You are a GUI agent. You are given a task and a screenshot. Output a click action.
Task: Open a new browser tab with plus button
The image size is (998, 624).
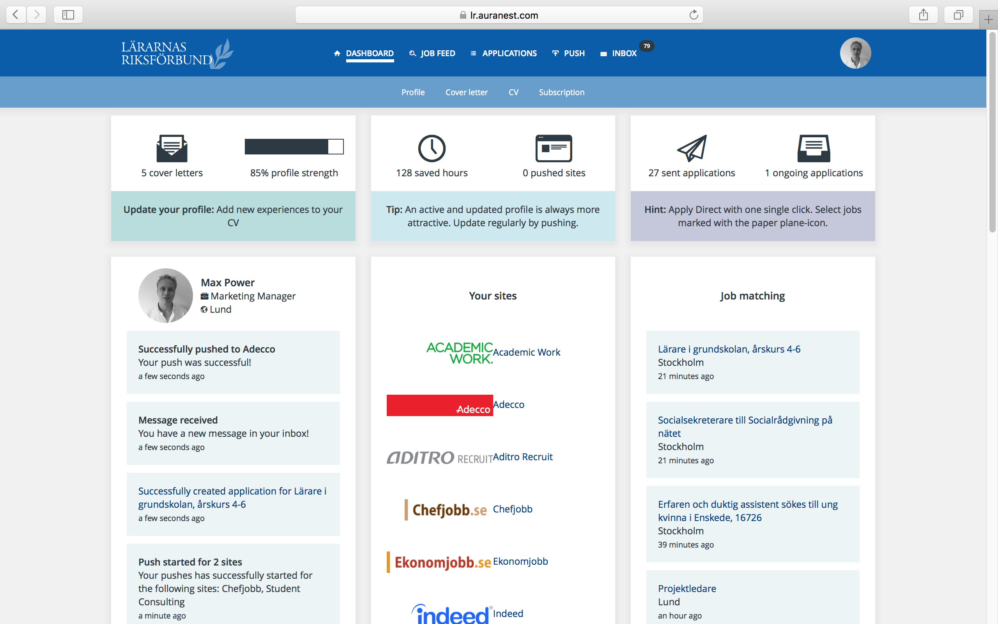(x=988, y=19)
